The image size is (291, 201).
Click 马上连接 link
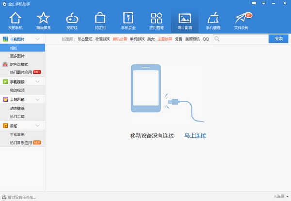195,135
